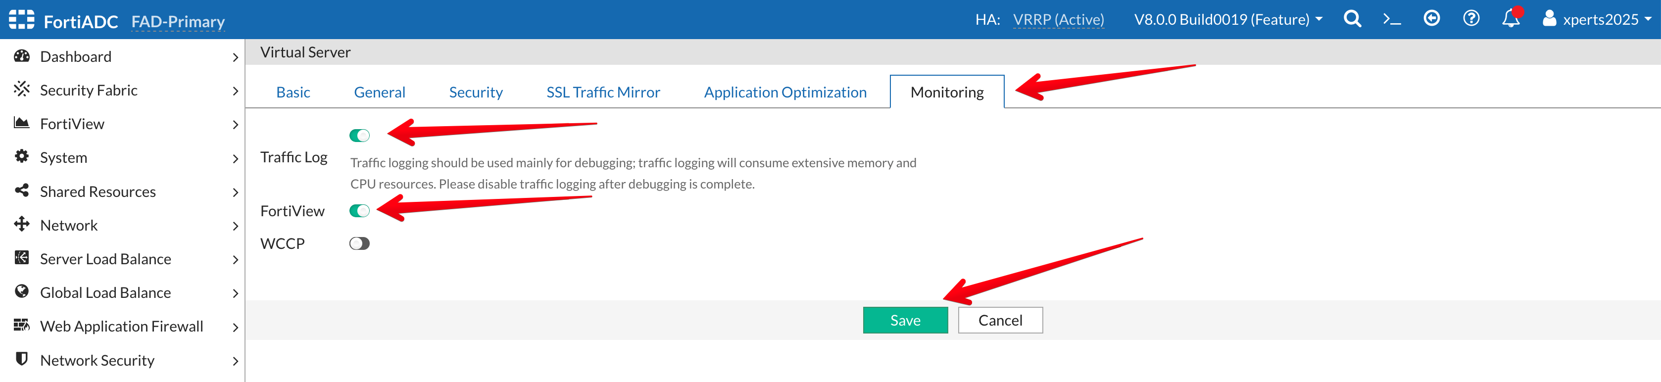This screenshot has width=1661, height=382.
Task: Open the help question mark icon
Action: [x=1471, y=19]
